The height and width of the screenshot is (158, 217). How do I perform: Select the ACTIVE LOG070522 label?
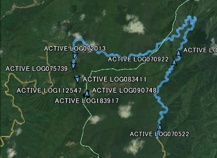pyautogui.click(x=160, y=134)
